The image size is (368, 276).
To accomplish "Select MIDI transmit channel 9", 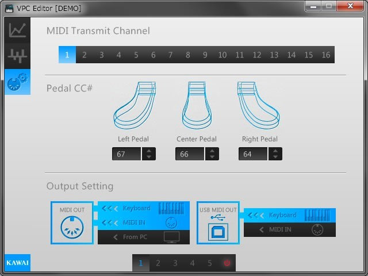I will click(205, 55).
